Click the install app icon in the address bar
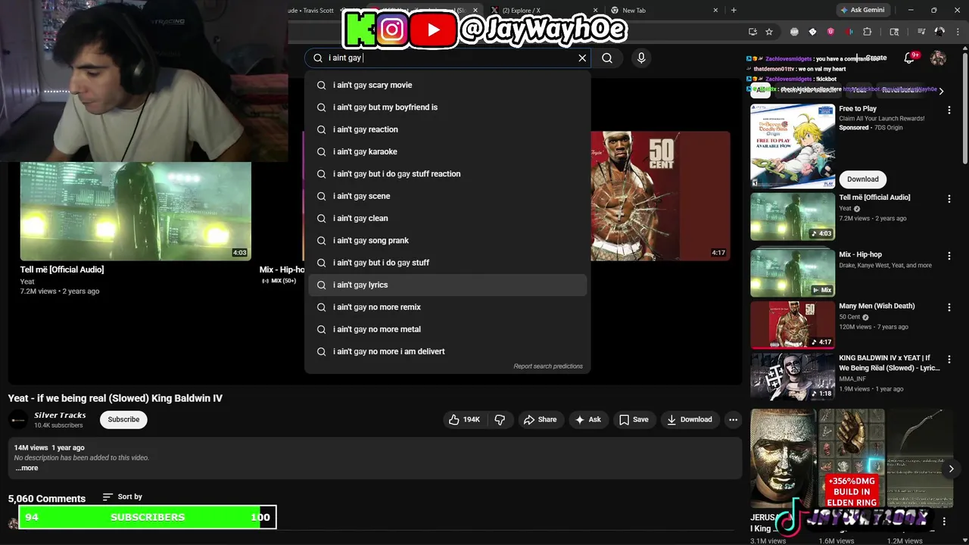 point(752,32)
